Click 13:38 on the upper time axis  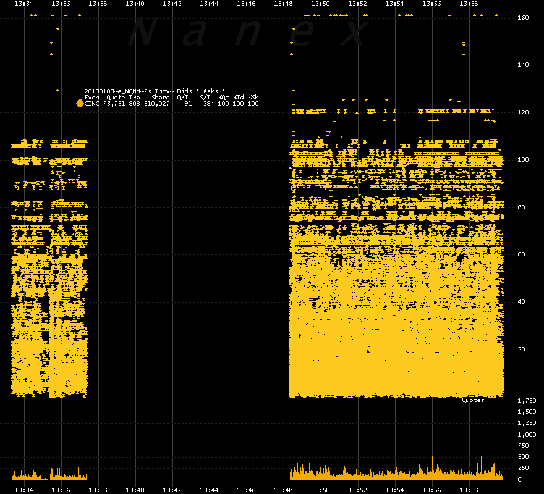coord(98,4)
